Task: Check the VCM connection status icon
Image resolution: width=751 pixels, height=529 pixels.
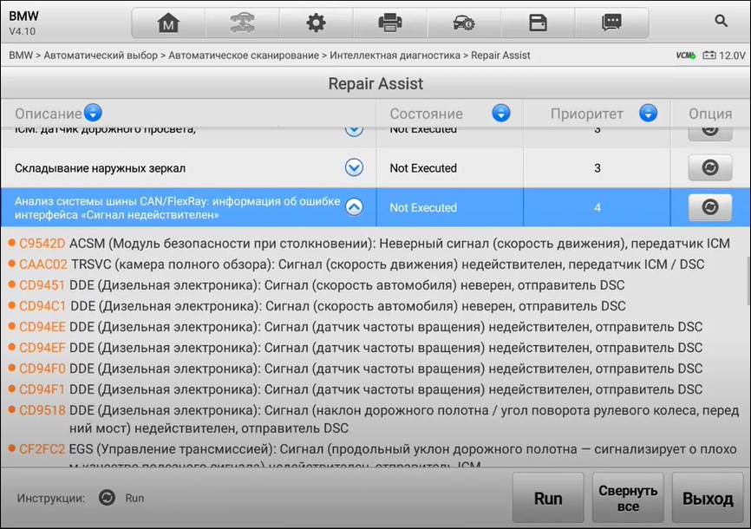Action: coord(685,56)
